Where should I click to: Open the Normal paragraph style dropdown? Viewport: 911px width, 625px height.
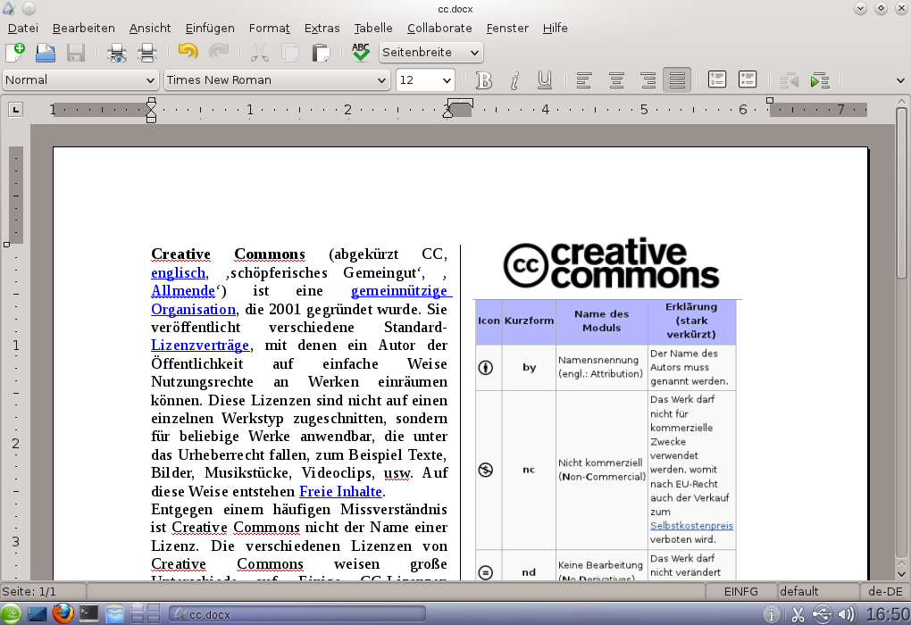80,80
